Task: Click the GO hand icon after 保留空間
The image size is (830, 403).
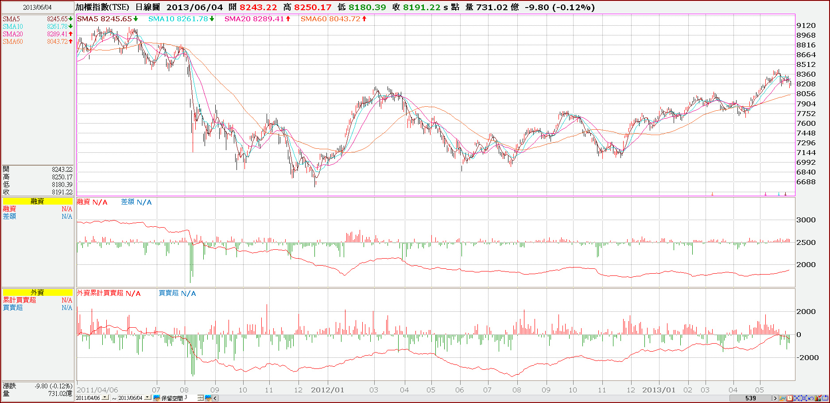Action: tap(208, 398)
